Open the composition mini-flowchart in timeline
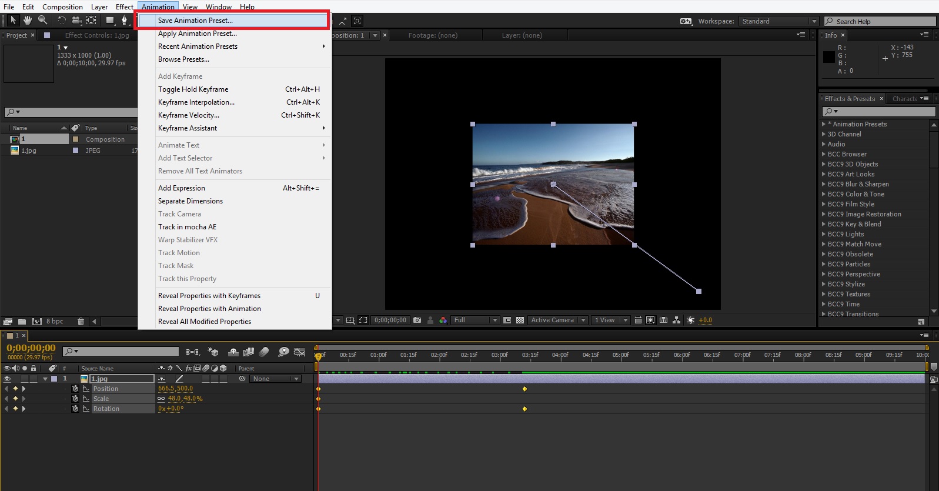The width and height of the screenshot is (939, 491). click(x=192, y=352)
